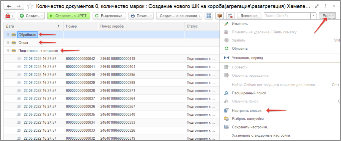Click box number 246401086600000340
Viewport: 341px width, 141px height.
pyautogui.click(x=118, y=114)
